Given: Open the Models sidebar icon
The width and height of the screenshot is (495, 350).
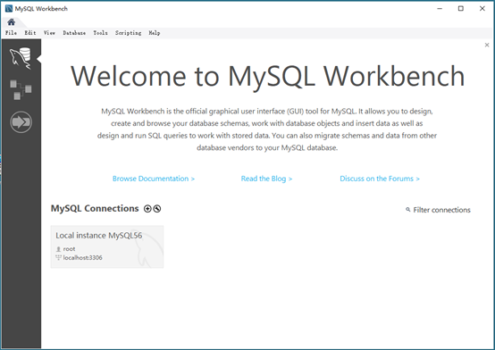Looking at the screenshot, I should coord(21,89).
